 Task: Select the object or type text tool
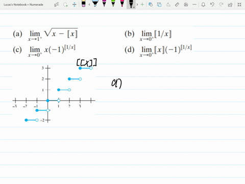(x=57, y=5)
